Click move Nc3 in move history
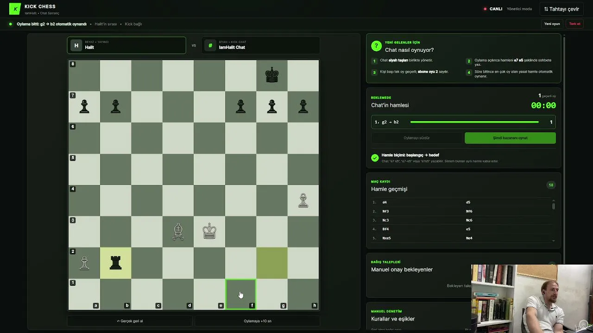The image size is (593, 333). (385, 220)
